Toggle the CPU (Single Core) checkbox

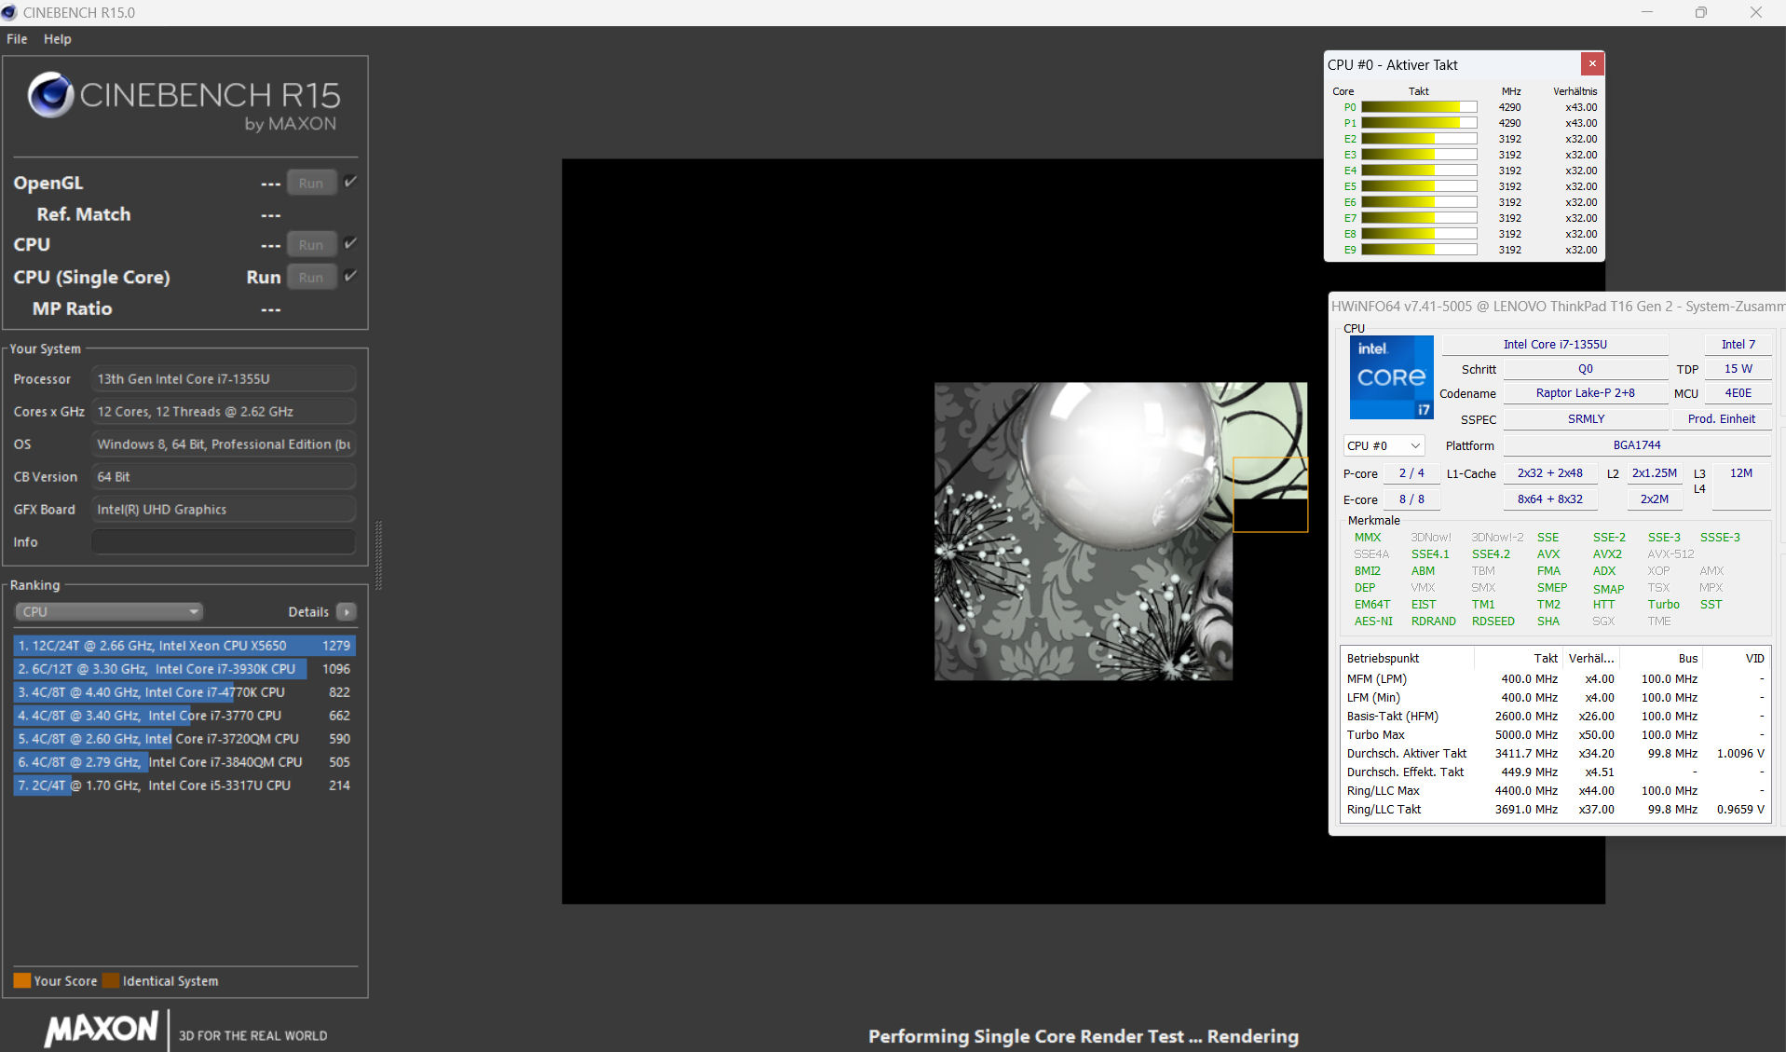tap(350, 276)
